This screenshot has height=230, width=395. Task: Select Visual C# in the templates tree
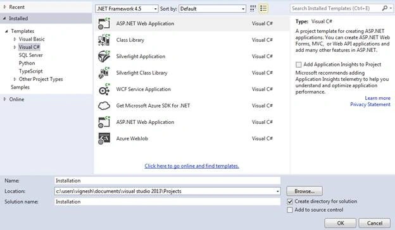tap(29, 47)
